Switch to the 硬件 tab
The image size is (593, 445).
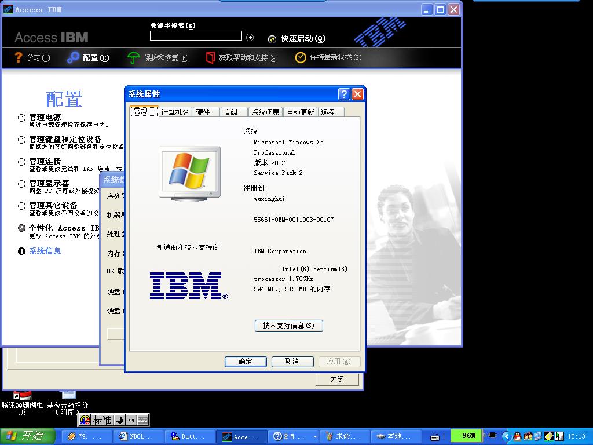pos(203,112)
